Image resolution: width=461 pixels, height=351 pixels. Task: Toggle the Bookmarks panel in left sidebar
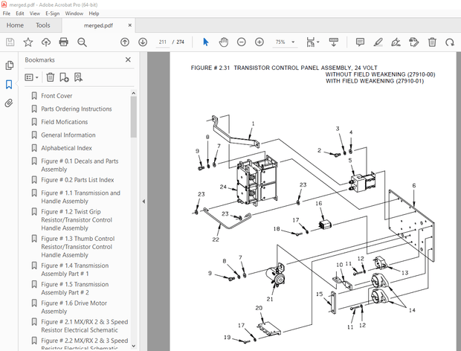tap(10, 84)
